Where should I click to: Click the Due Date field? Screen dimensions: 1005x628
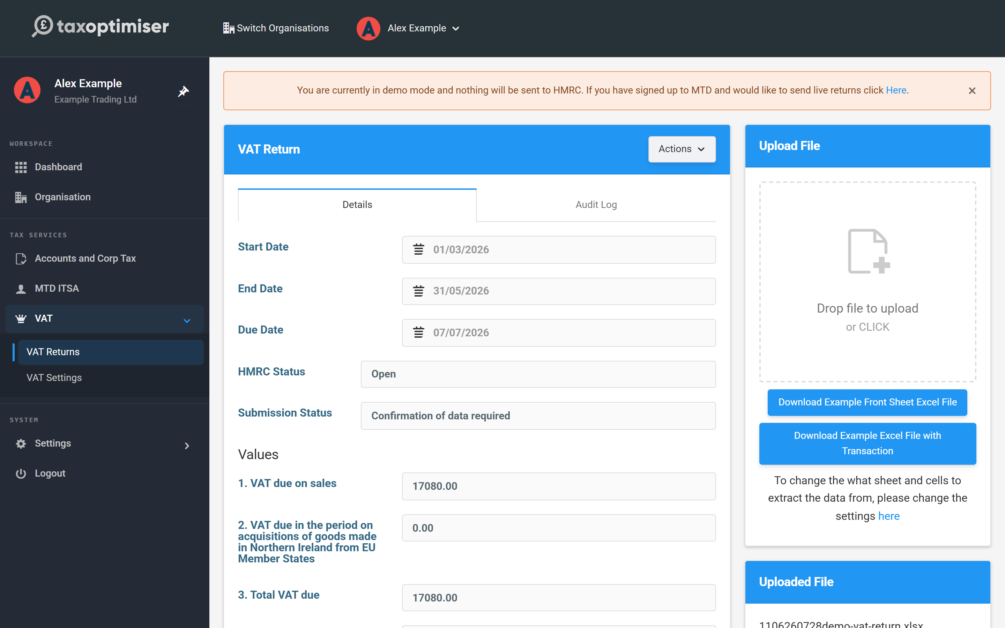point(559,333)
